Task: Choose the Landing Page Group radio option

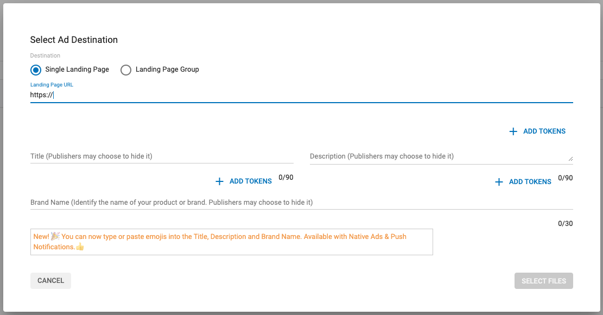Action: [126, 70]
